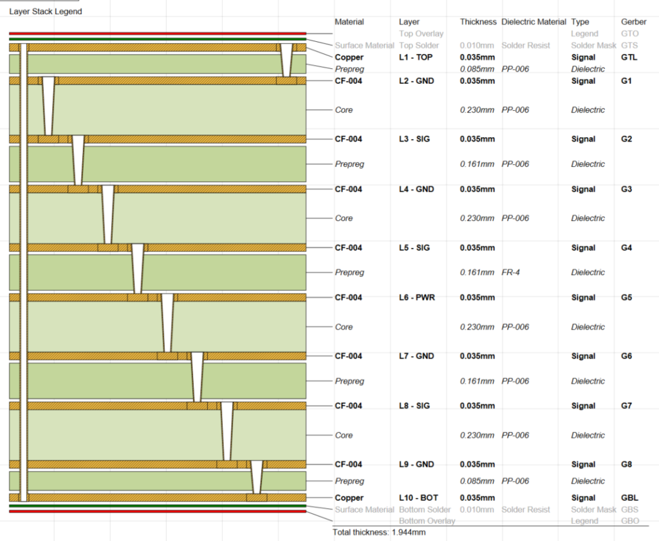Select the L2 - GND layer label
This screenshot has height=541, width=659.
point(416,81)
